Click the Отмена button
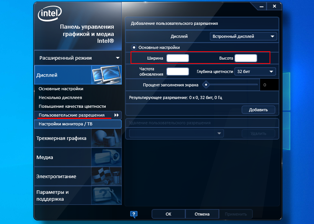 point(202,214)
